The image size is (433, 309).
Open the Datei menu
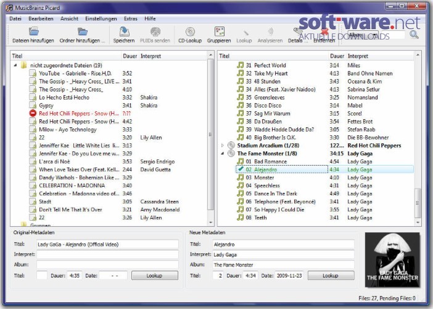point(15,19)
